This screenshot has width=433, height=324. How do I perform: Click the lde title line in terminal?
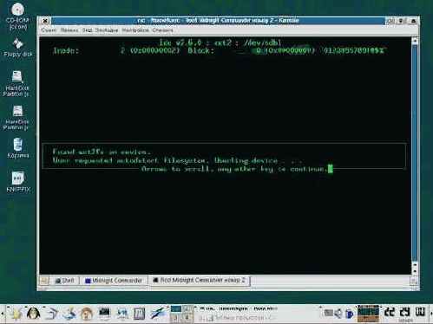pos(220,43)
